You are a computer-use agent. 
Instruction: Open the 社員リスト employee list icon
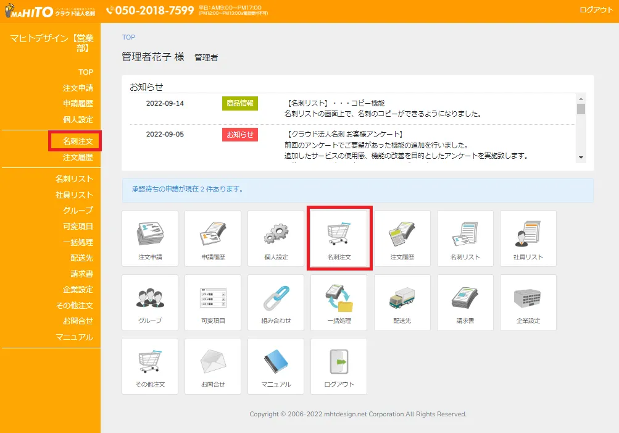pos(528,238)
